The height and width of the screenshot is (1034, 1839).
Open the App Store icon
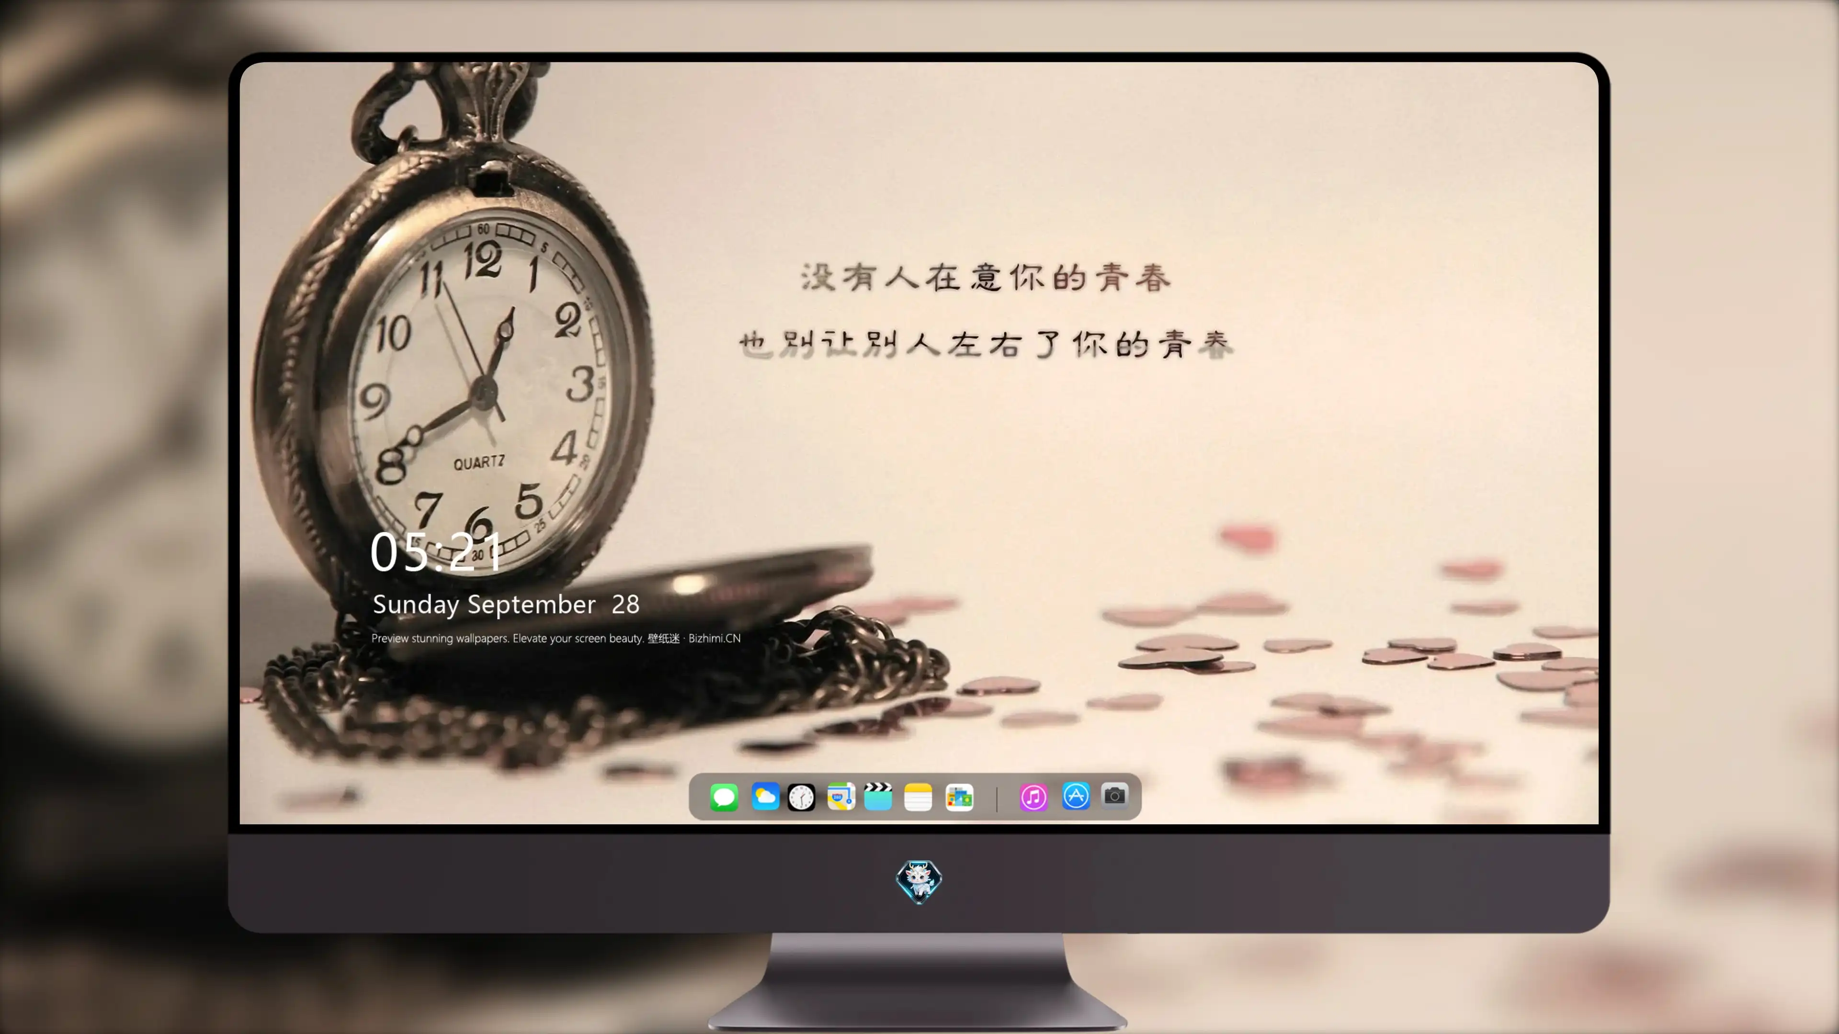(1076, 797)
